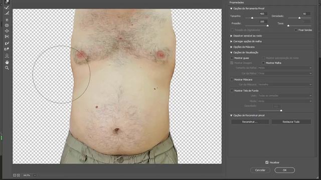Click the 64.5% zoom level field
Image resolution: width=321 pixels, height=180 pixels.
(x=27, y=175)
